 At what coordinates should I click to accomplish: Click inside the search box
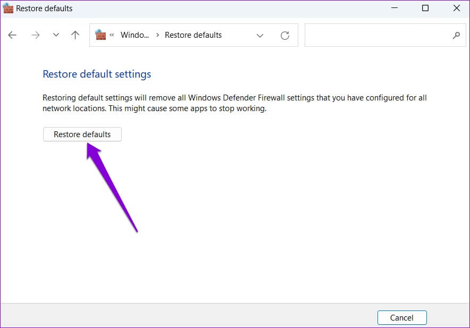coord(377,35)
